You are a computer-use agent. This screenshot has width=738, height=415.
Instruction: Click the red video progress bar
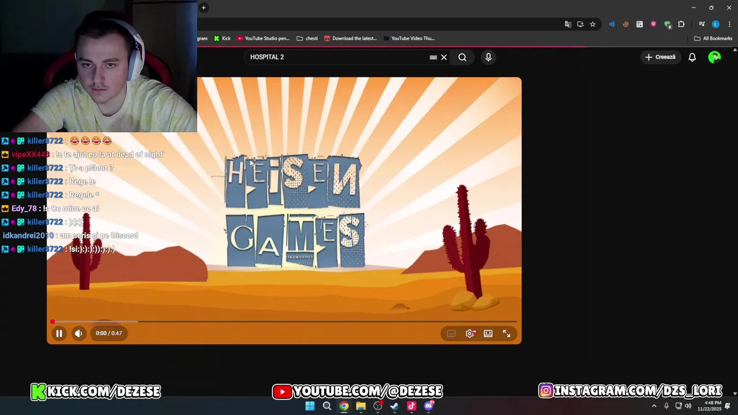click(x=284, y=321)
